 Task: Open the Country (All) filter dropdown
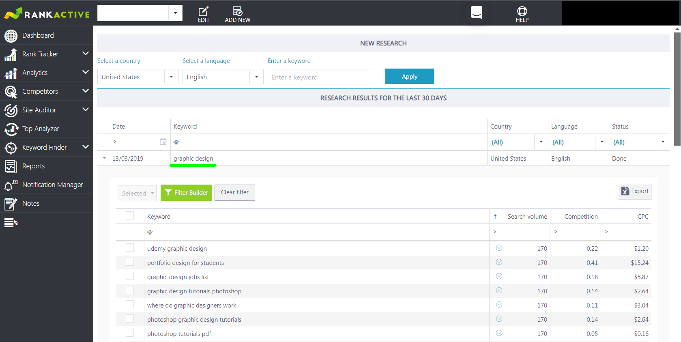pyautogui.click(x=541, y=142)
